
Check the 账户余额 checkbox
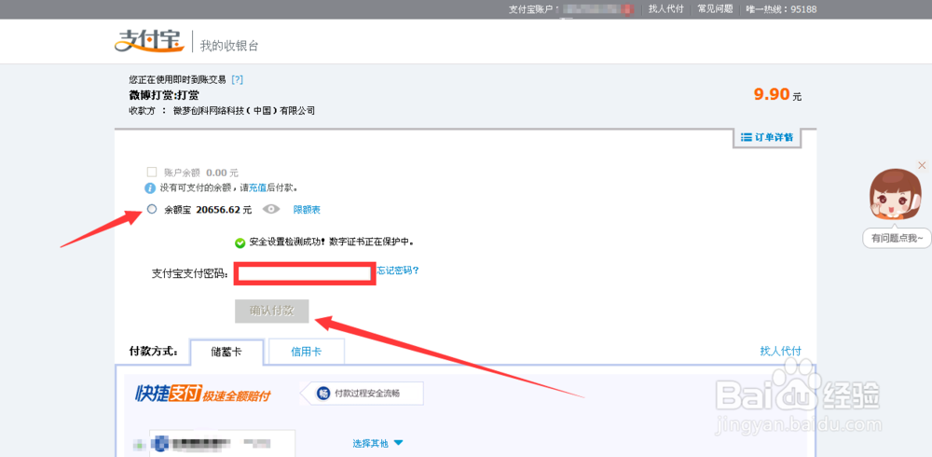click(152, 173)
